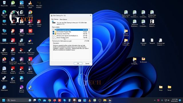The height and width of the screenshot is (103, 183).
Task: Select the Temp2 folder on desktop
Action: pos(169,88)
